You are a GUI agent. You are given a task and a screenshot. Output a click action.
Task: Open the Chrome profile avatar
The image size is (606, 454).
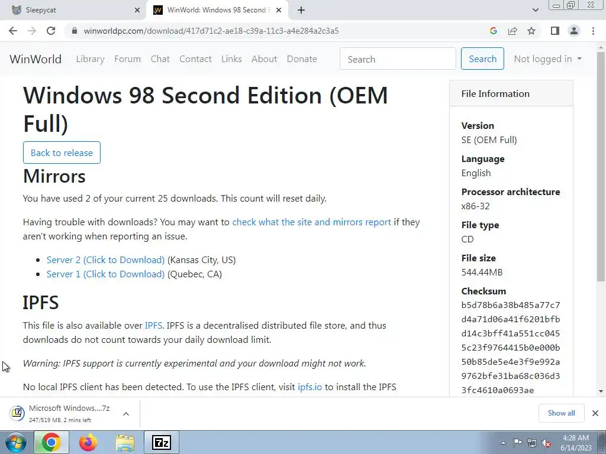point(574,31)
